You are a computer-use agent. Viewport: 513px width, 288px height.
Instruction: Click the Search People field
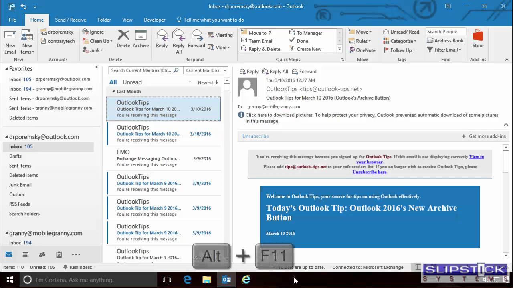coord(445,31)
